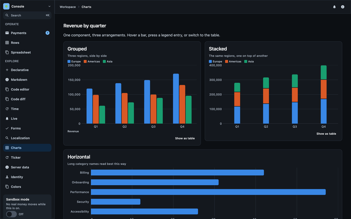Click the Revenue axis label in Grouped chart
This screenshot has width=351, height=219.
click(x=73, y=131)
